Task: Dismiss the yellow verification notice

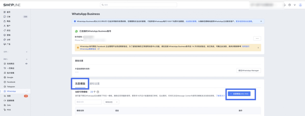Action: (258, 47)
